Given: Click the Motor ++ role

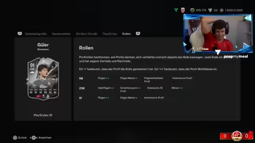Looking at the screenshot, I should pyautogui.click(x=177, y=88).
